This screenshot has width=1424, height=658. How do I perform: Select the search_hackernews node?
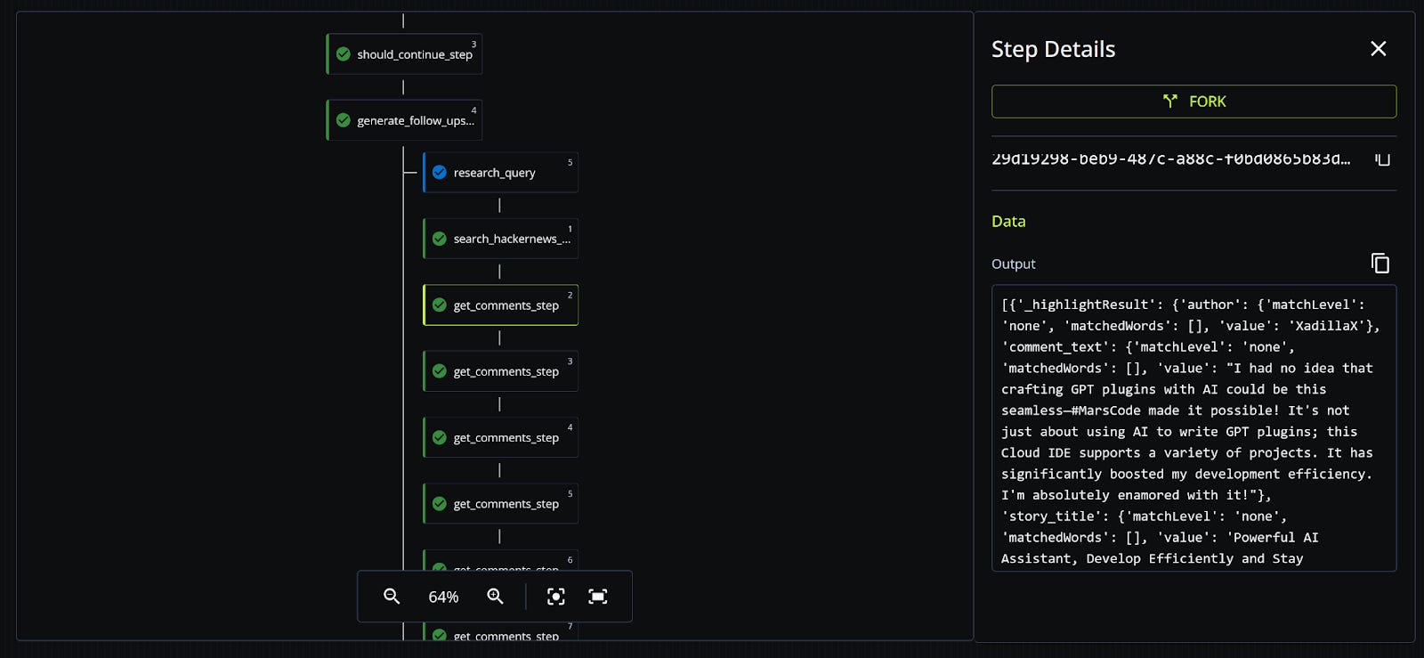pyautogui.click(x=500, y=239)
